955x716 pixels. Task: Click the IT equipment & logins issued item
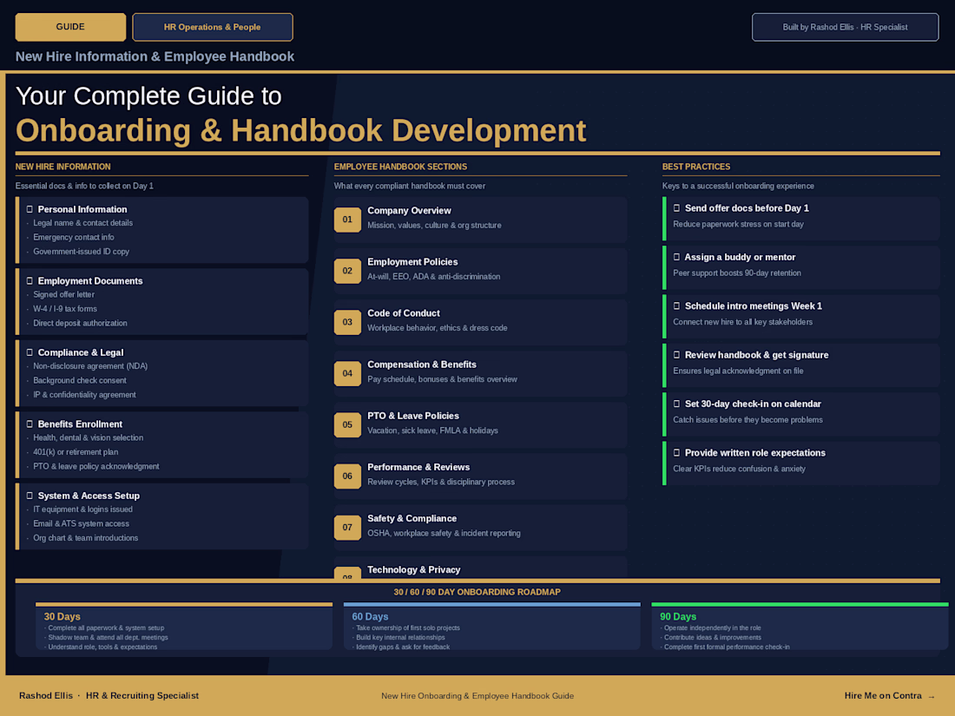tap(82, 509)
